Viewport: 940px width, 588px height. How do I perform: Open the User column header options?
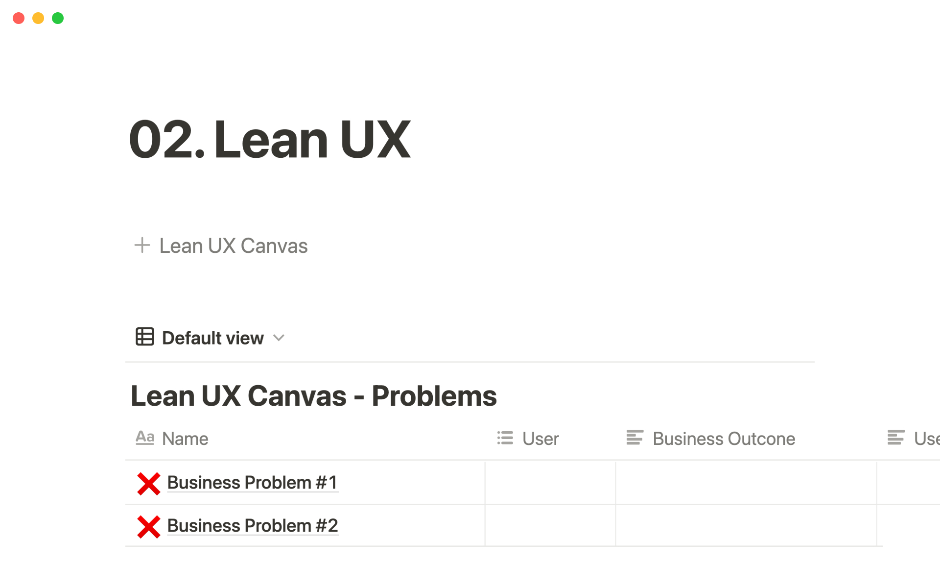[x=540, y=439]
